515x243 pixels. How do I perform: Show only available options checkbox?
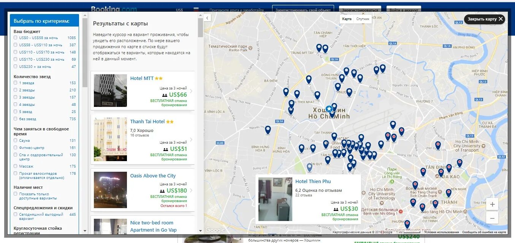click(15, 194)
